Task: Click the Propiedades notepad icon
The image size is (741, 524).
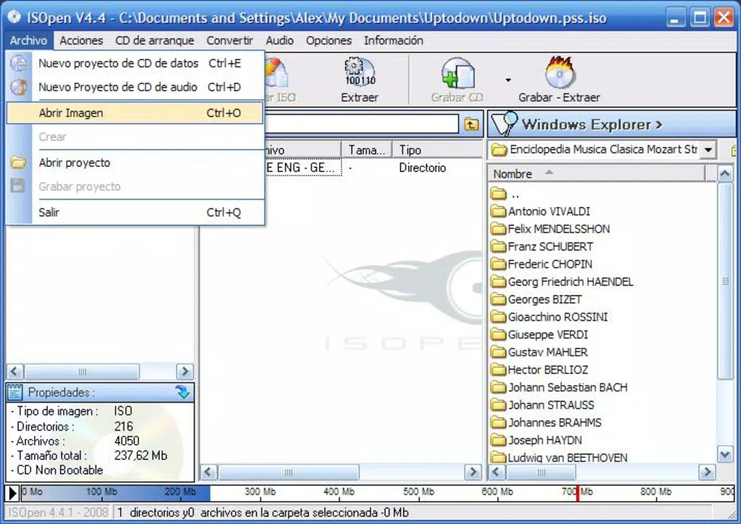Action: (16, 392)
